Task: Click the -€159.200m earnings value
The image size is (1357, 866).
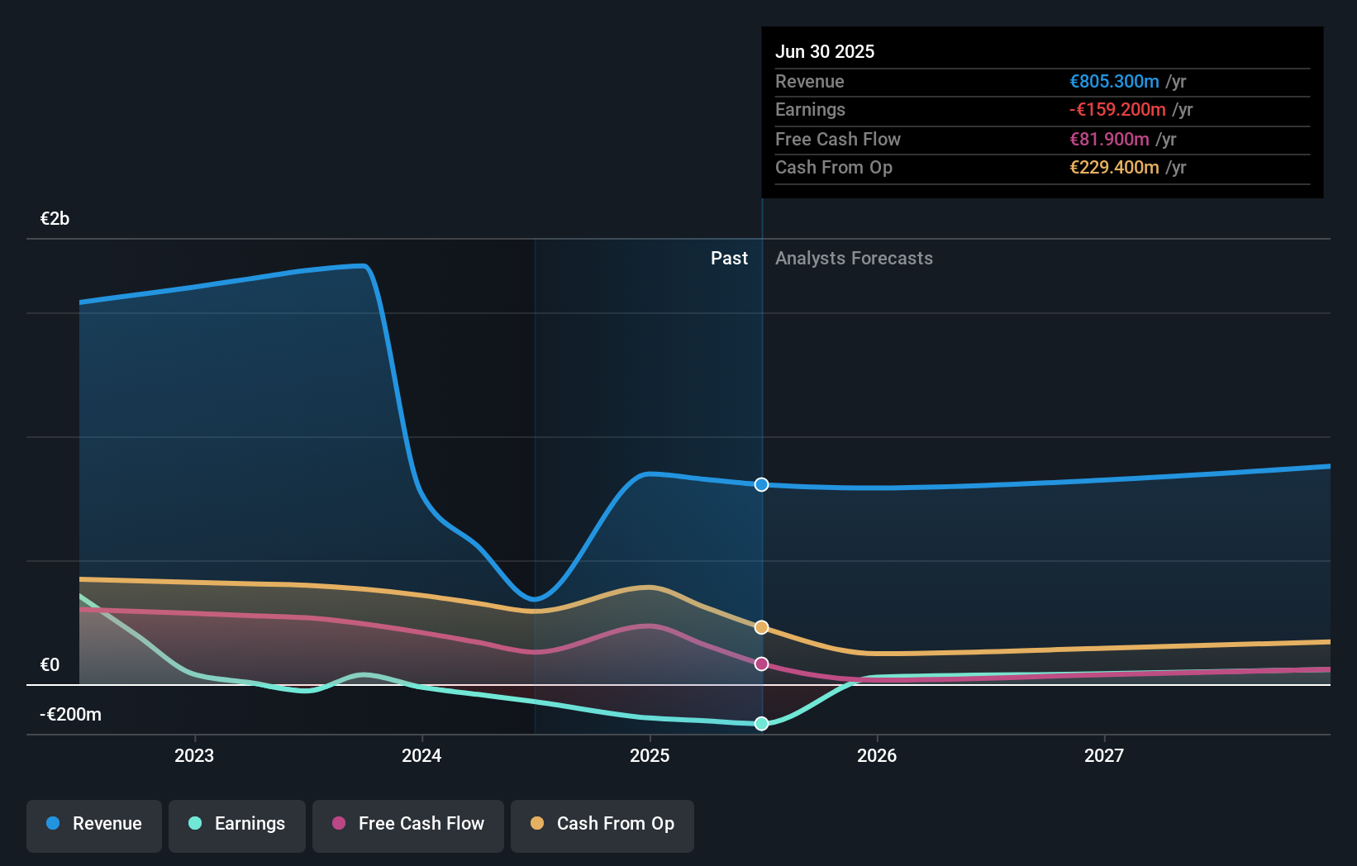Action: click(1117, 110)
